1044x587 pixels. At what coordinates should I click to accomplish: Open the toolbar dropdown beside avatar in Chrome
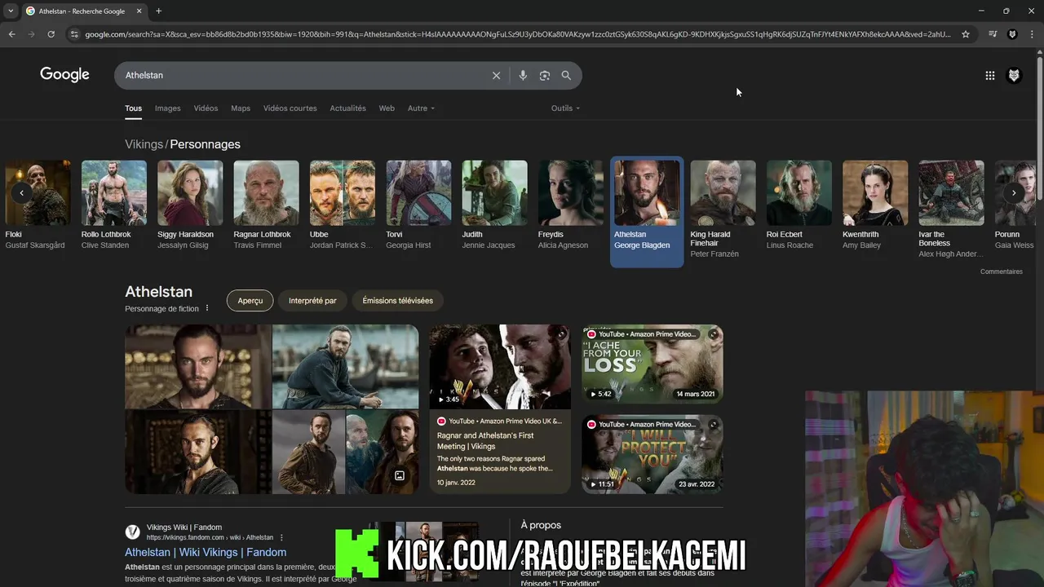pos(1032,34)
